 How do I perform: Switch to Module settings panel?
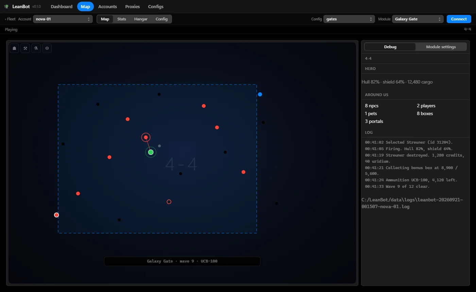[x=441, y=47]
